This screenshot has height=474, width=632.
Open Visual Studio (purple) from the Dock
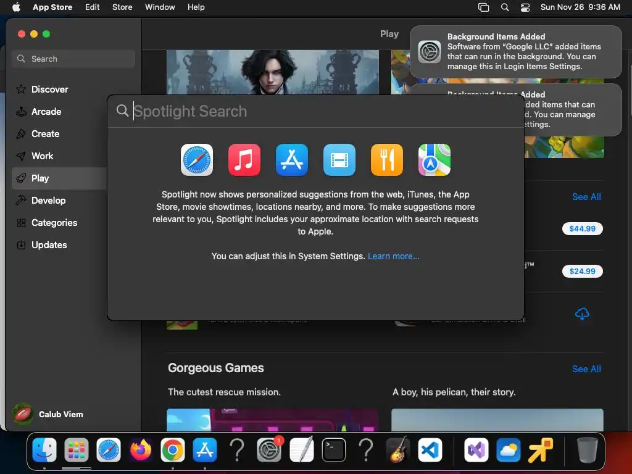476,450
